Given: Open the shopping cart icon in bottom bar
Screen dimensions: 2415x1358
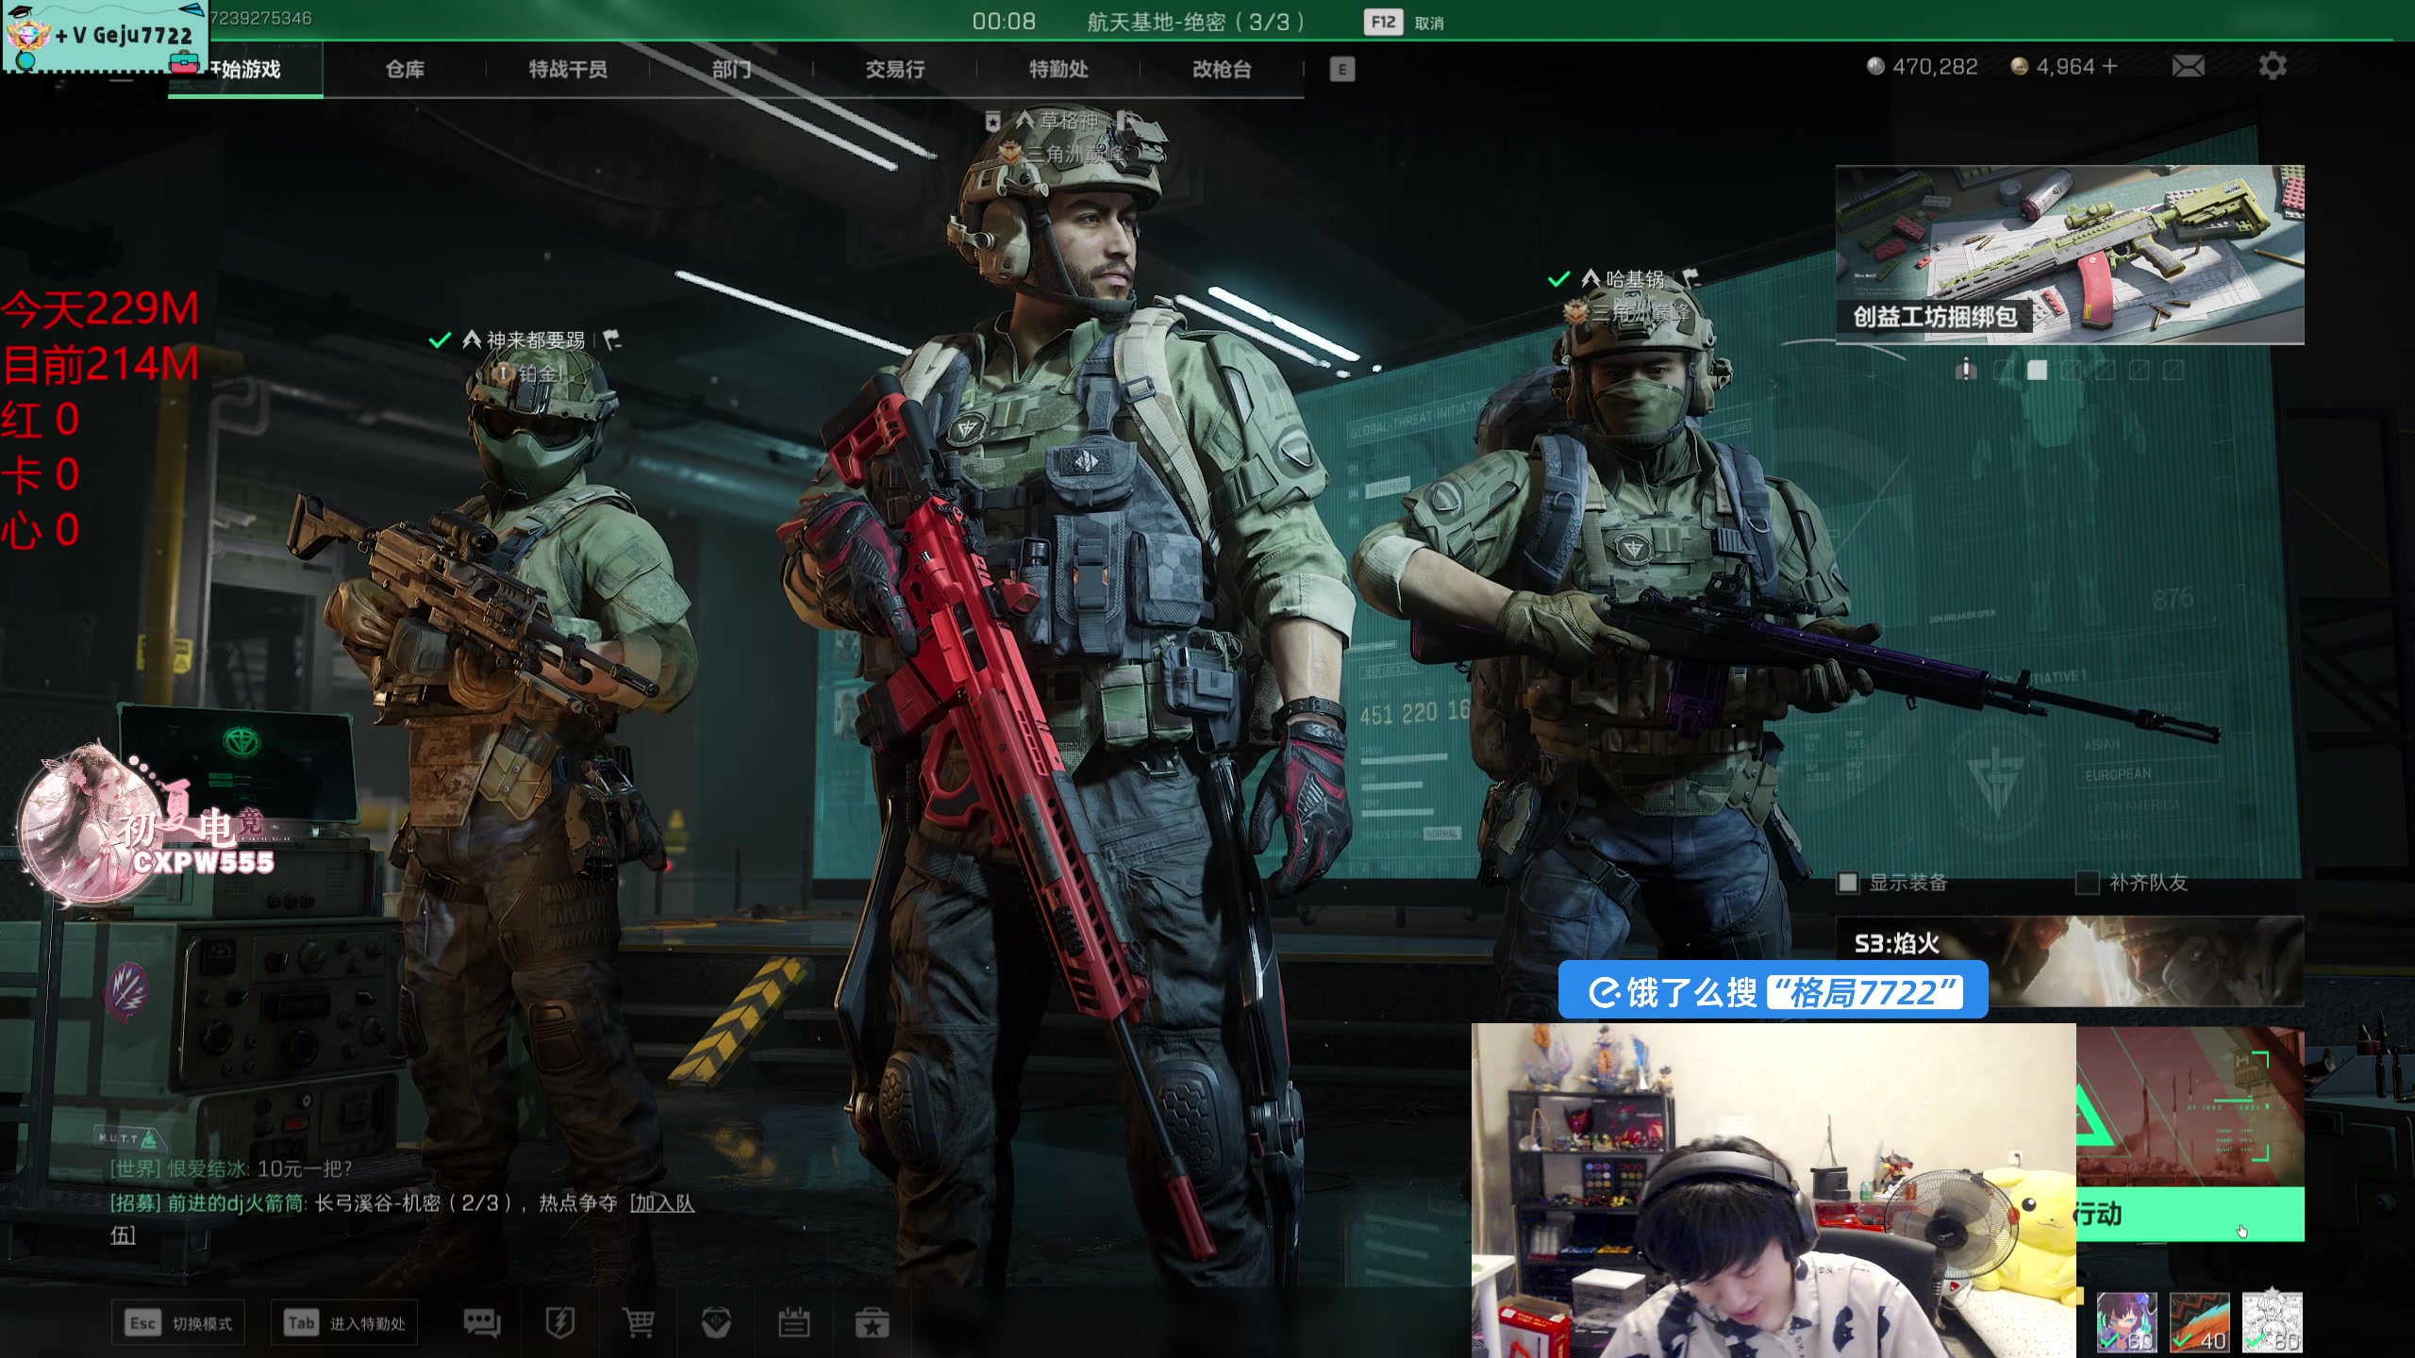Looking at the screenshot, I should (639, 1323).
